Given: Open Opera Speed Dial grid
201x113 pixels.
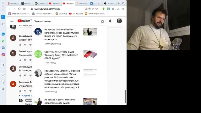Looking at the screenshot, I should (24, 9).
